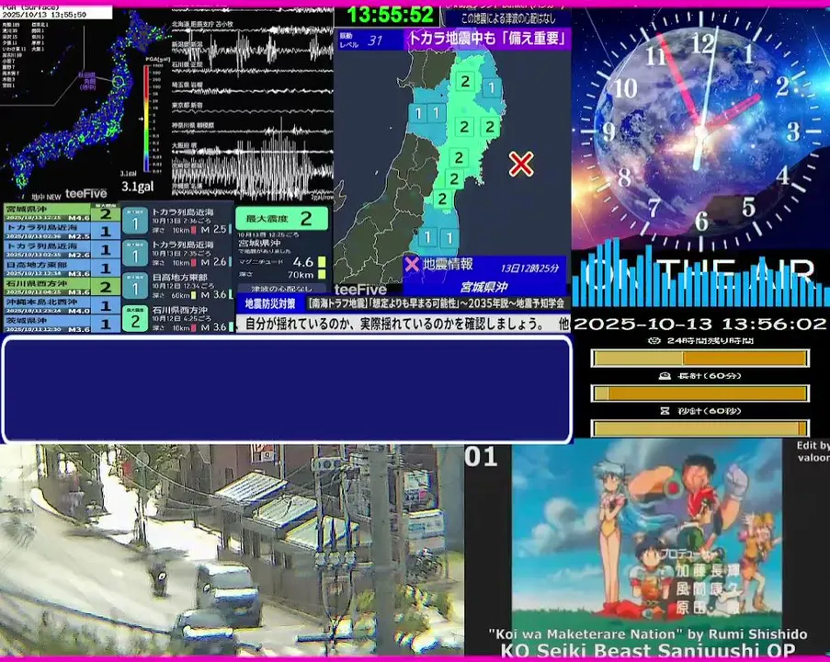Click intensity 1 badge for トカラ列島近海 2:36ごろ

coord(135,222)
